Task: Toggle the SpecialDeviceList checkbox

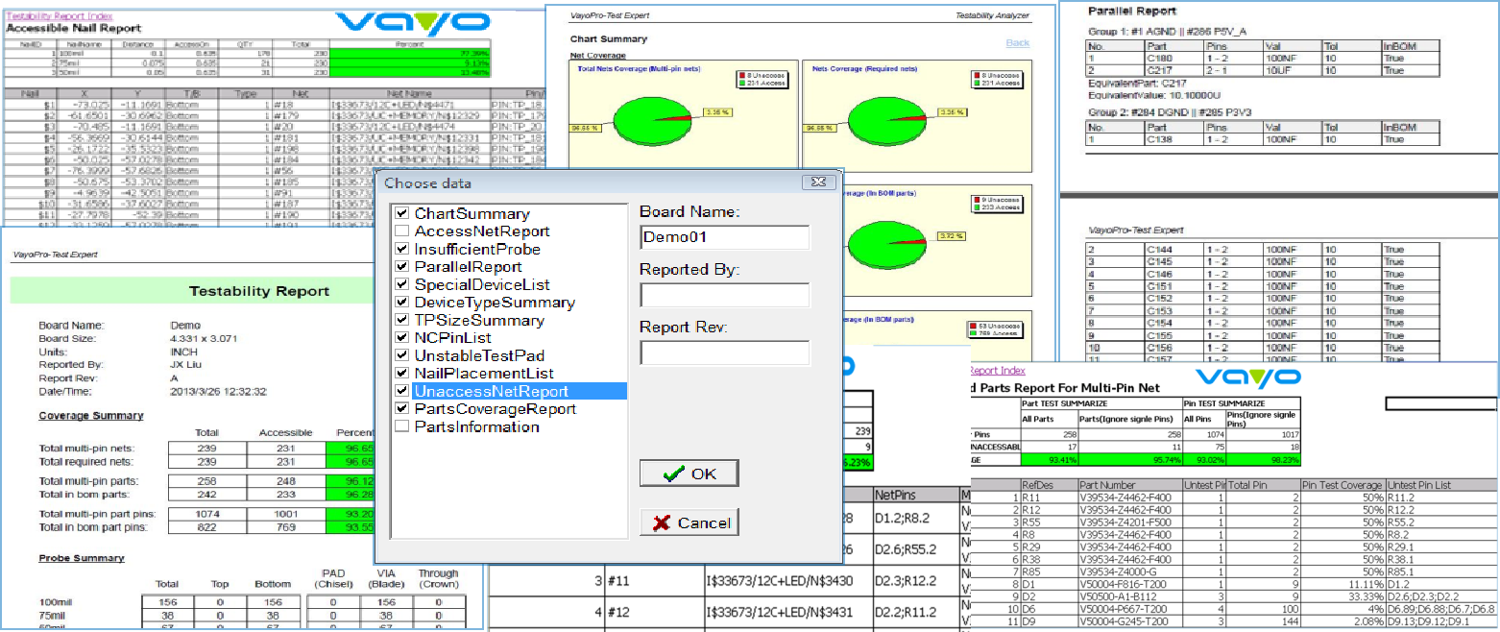Action: [x=402, y=284]
